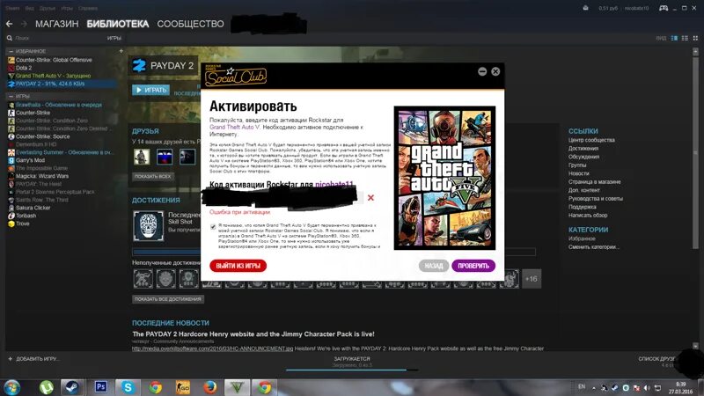Viewport: 704px width, 396px height.
Task: Select Sakura Clicker in games list
Action: click(33, 208)
